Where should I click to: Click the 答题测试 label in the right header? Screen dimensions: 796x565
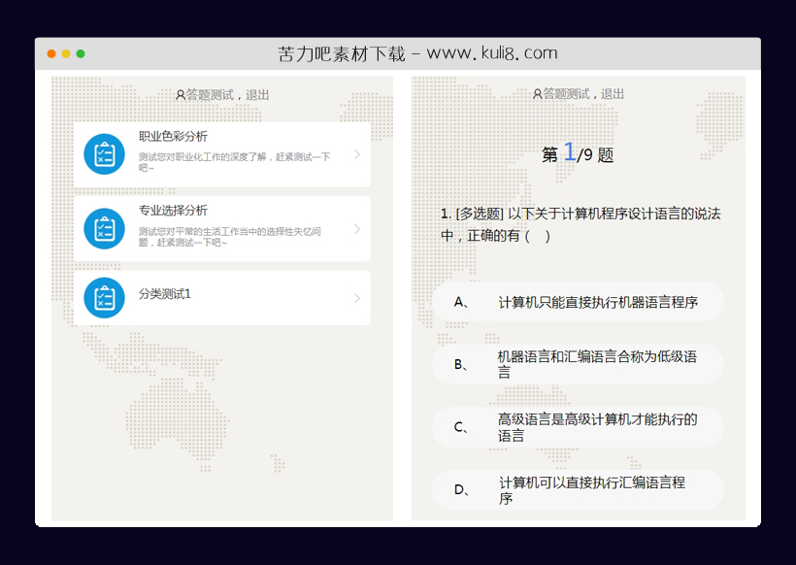click(566, 94)
